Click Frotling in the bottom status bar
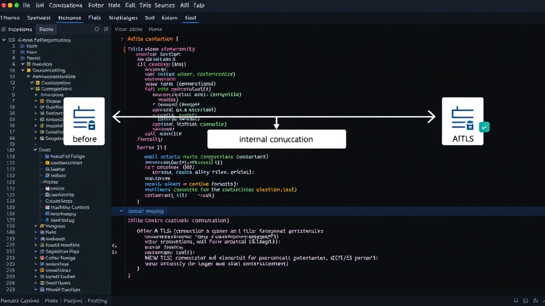The height and width of the screenshot is (306, 545). coord(97,301)
